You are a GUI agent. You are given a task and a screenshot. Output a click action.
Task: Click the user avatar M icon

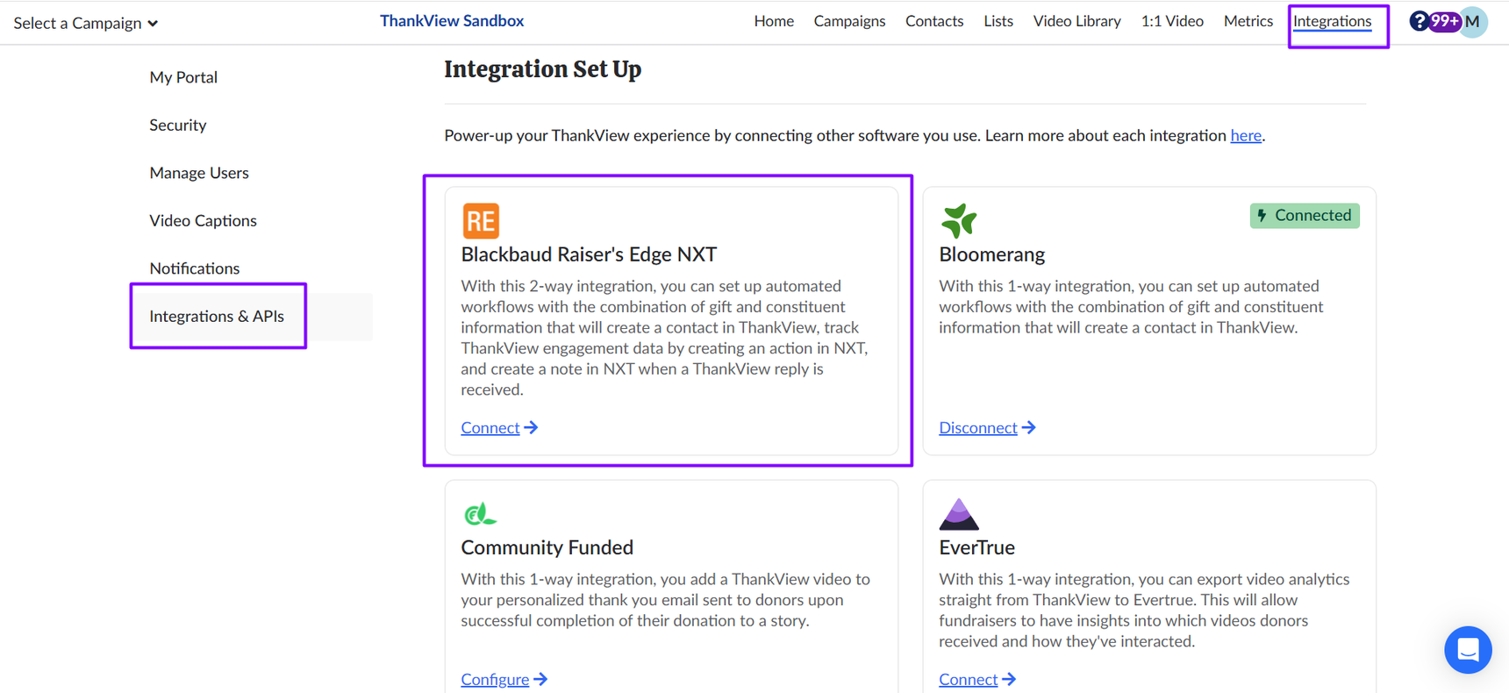click(x=1474, y=22)
